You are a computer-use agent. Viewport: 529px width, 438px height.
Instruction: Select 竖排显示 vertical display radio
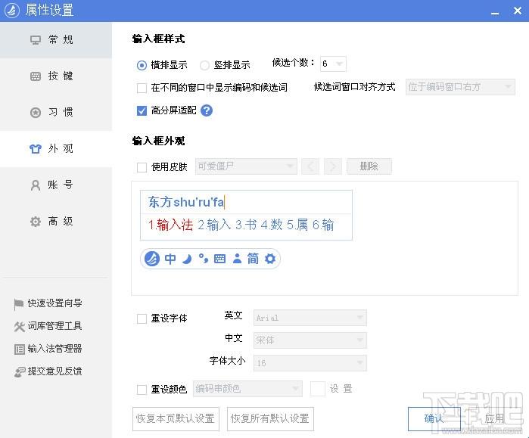coord(204,65)
